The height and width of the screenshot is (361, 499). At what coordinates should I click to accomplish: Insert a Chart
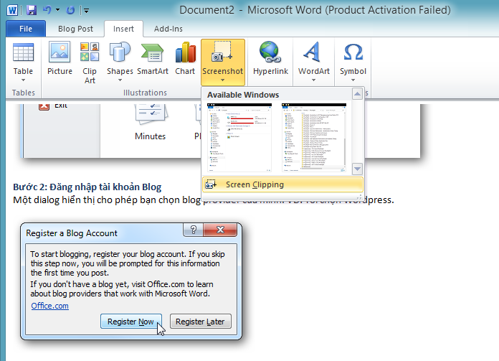pos(185,58)
